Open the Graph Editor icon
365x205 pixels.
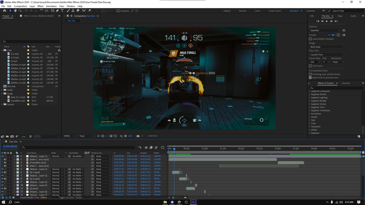[x=162, y=147]
